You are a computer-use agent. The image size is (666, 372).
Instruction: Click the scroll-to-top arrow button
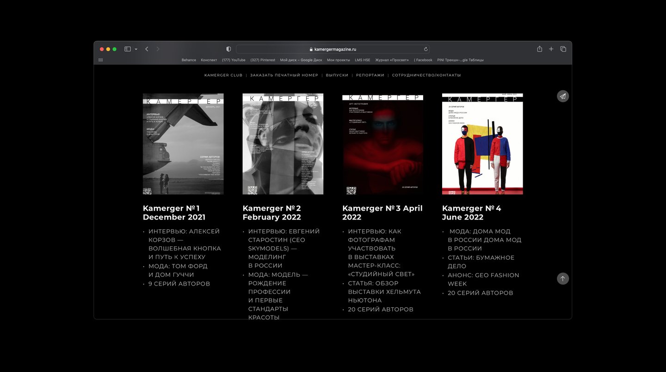563,279
